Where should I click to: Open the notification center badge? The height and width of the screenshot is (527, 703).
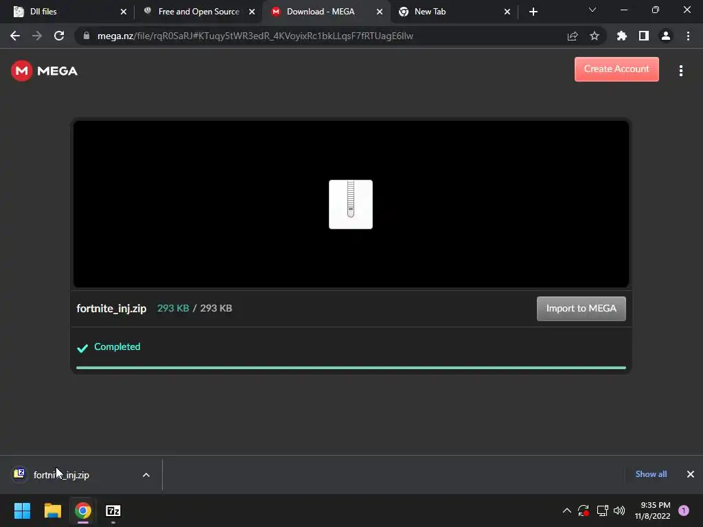coord(684,511)
